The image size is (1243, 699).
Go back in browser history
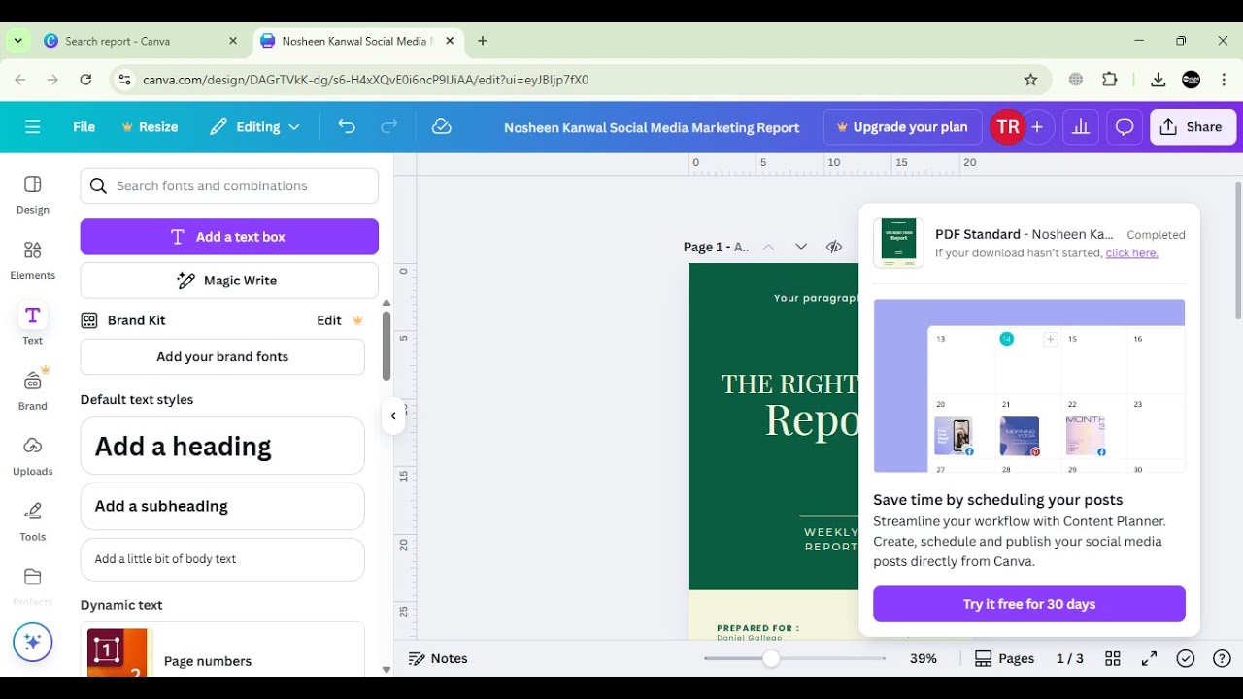pyautogui.click(x=20, y=80)
